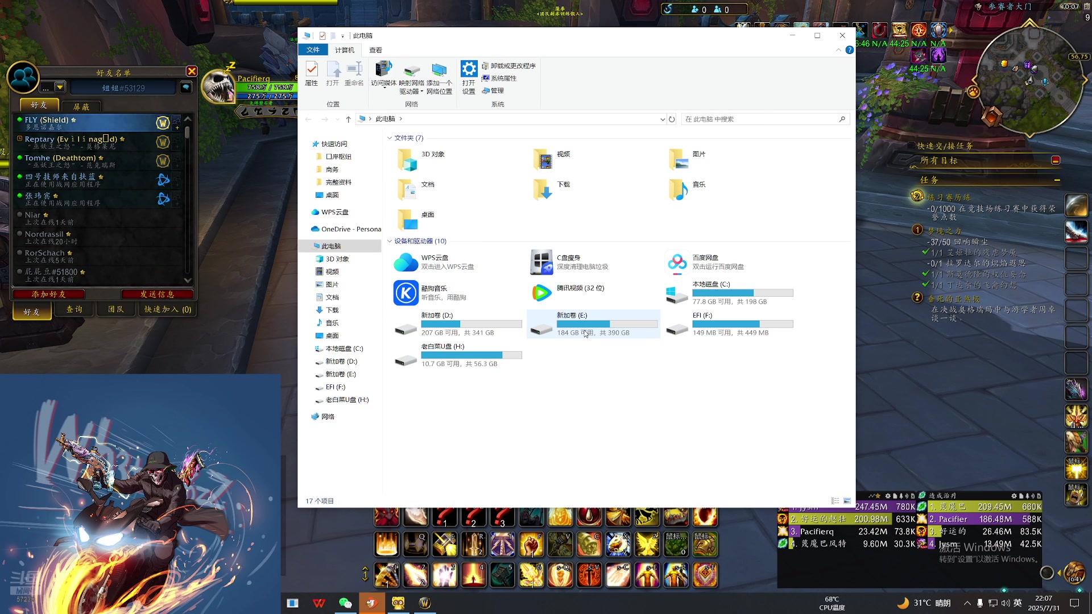
Task: Switch to the 查看 ribbon tab
Action: pyautogui.click(x=375, y=50)
